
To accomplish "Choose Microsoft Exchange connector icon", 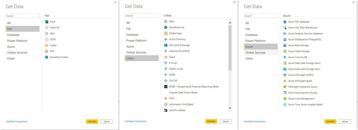I will click(x=166, y=45).
